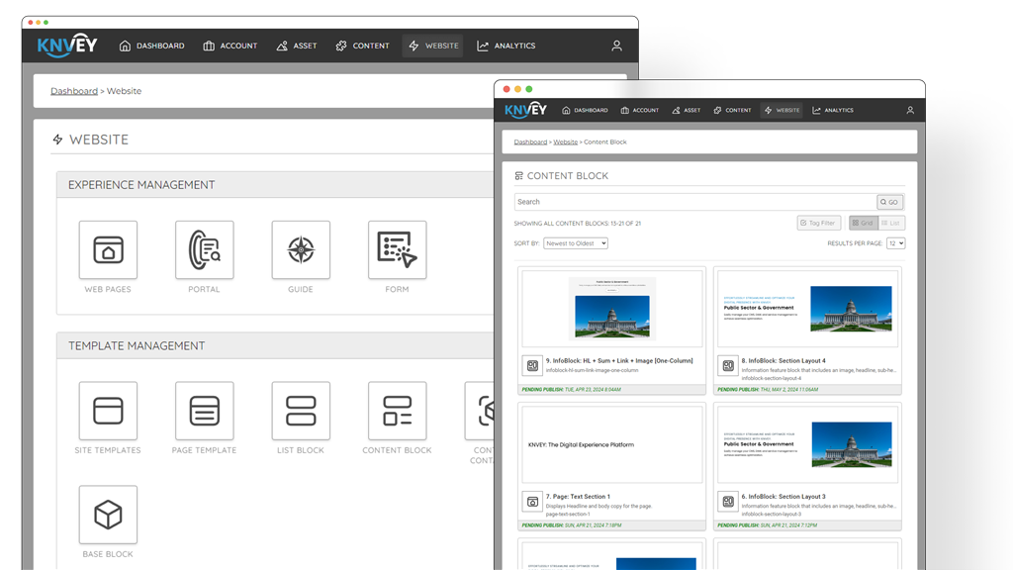
Task: Click the content block Search field
Action: click(x=694, y=202)
